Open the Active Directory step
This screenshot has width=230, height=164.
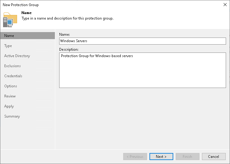point(17,56)
